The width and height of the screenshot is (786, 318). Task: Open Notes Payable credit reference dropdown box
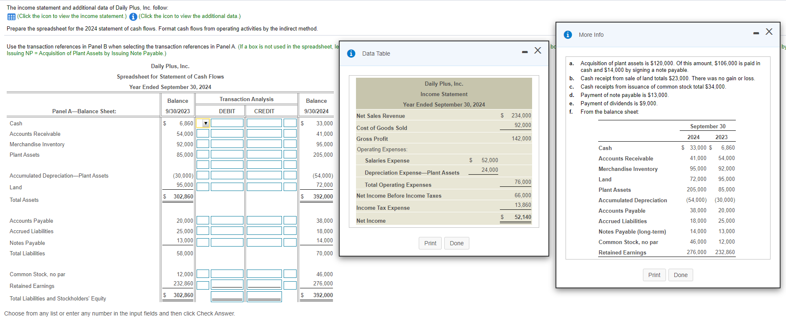coord(290,242)
